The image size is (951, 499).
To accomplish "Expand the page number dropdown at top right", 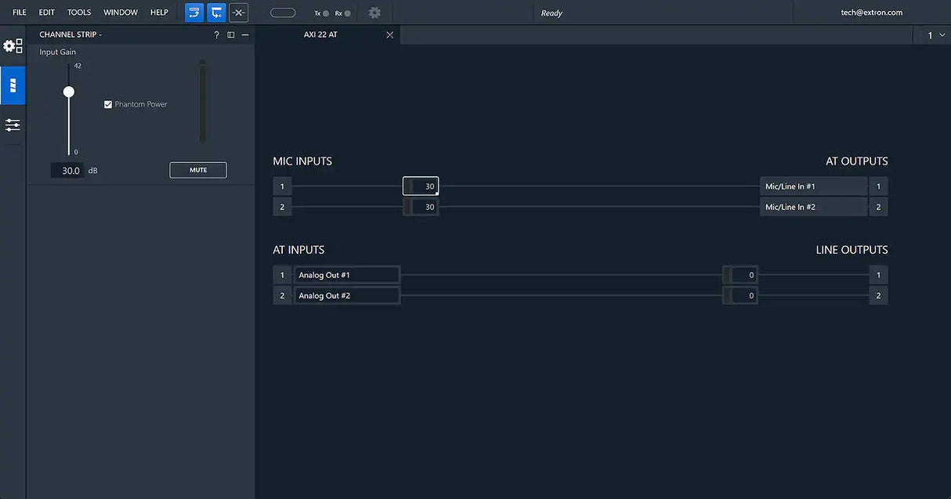I will point(935,35).
